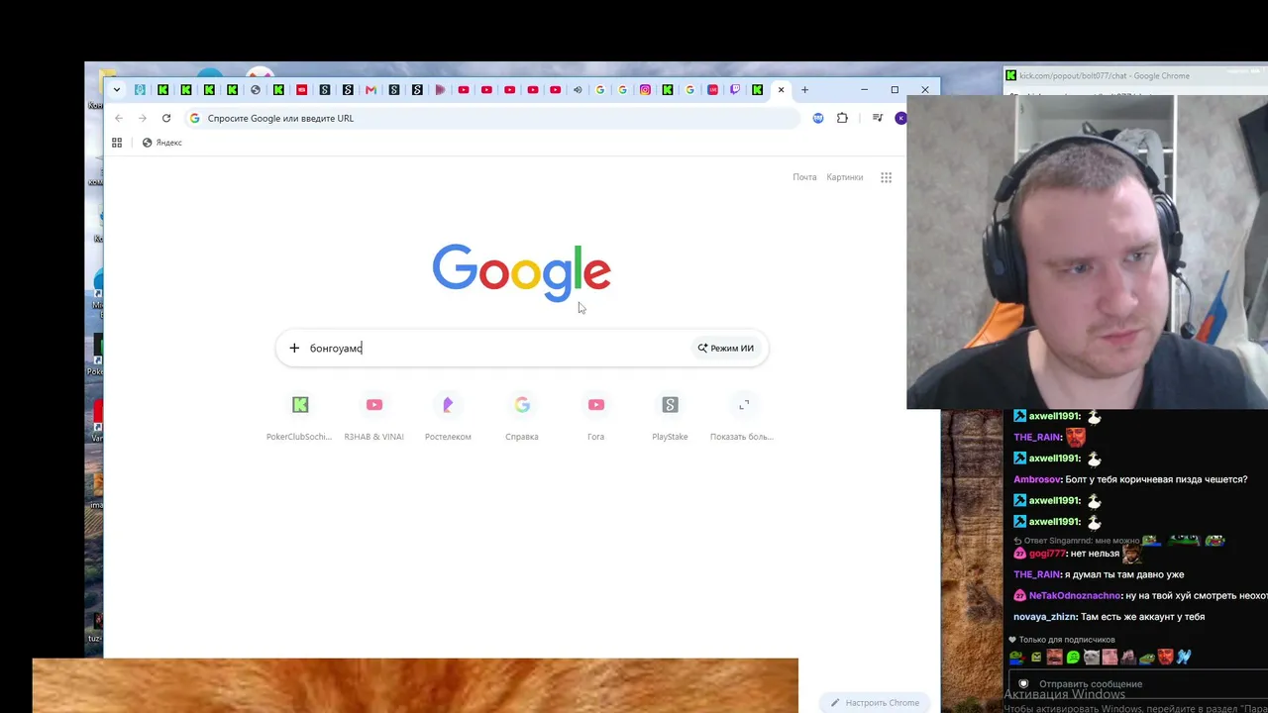Activate the Режим ИИ button
Image resolution: width=1268 pixels, height=713 pixels.
[726, 348]
